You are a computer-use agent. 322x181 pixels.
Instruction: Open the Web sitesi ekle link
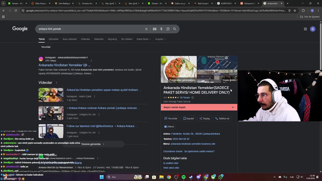click(171, 168)
